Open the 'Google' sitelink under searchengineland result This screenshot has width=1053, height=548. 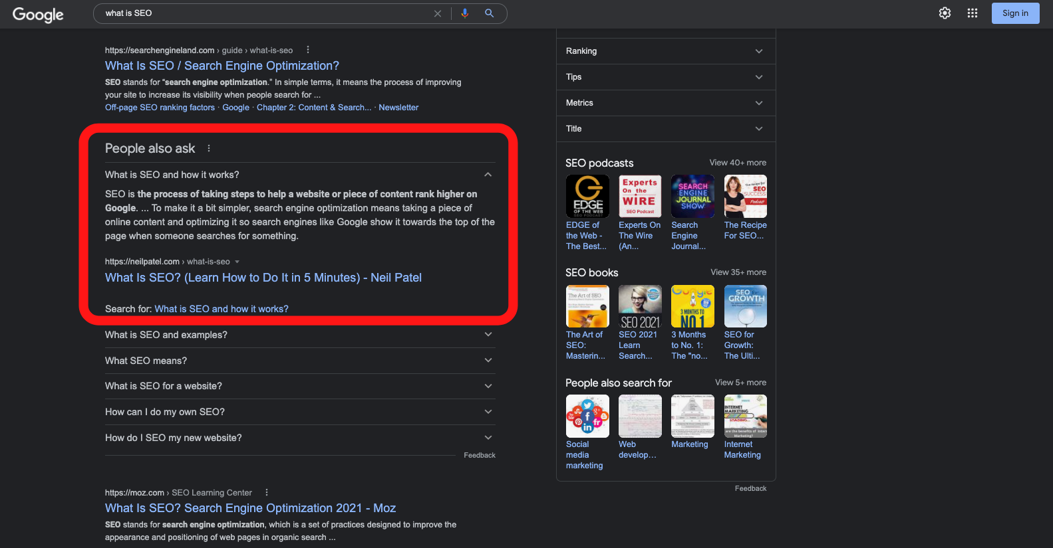(235, 108)
